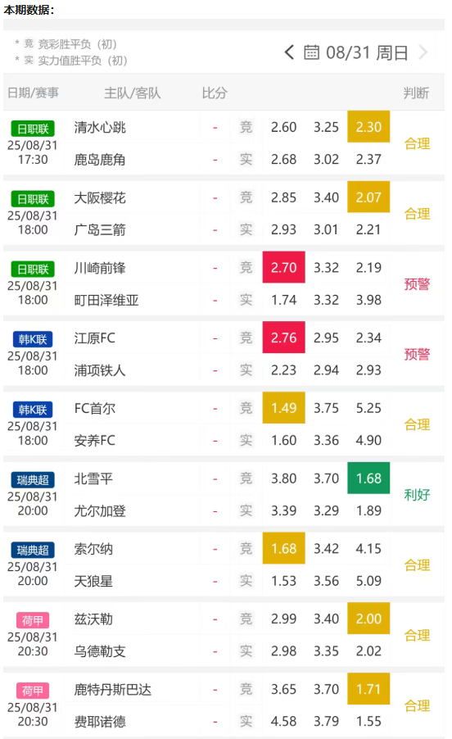
Task: Select 韩K联 league tag for 江原FC match
Action: [33, 339]
